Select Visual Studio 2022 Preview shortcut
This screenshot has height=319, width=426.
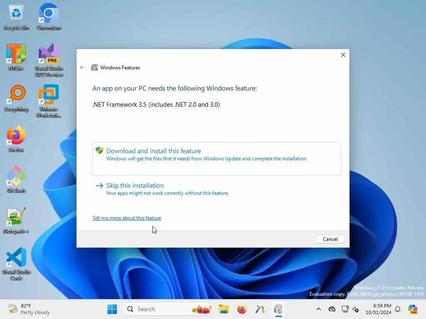click(49, 60)
